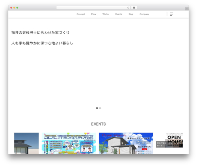Open the パナソニック リビングフェア 2025 event banner

tap(69, 143)
